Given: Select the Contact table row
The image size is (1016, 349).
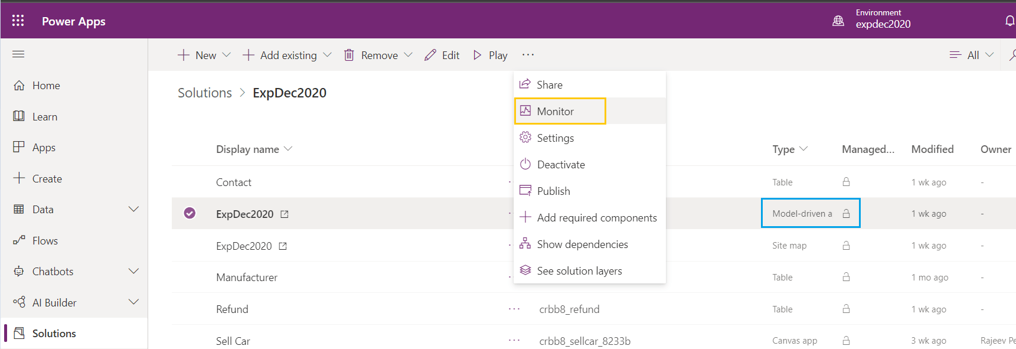Looking at the screenshot, I should coord(593,182).
